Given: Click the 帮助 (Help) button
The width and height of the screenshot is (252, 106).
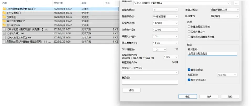Looking at the screenshot, I should point(230,96).
